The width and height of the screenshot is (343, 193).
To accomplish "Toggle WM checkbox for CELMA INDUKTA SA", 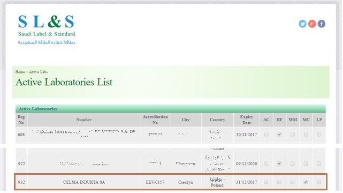I will (x=293, y=182).
